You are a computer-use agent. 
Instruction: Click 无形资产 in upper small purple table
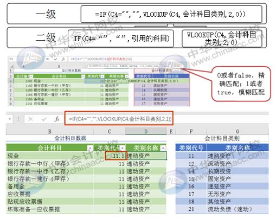[160, 104]
